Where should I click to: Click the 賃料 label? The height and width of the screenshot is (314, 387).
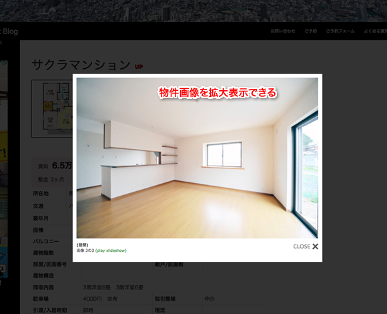tap(43, 166)
